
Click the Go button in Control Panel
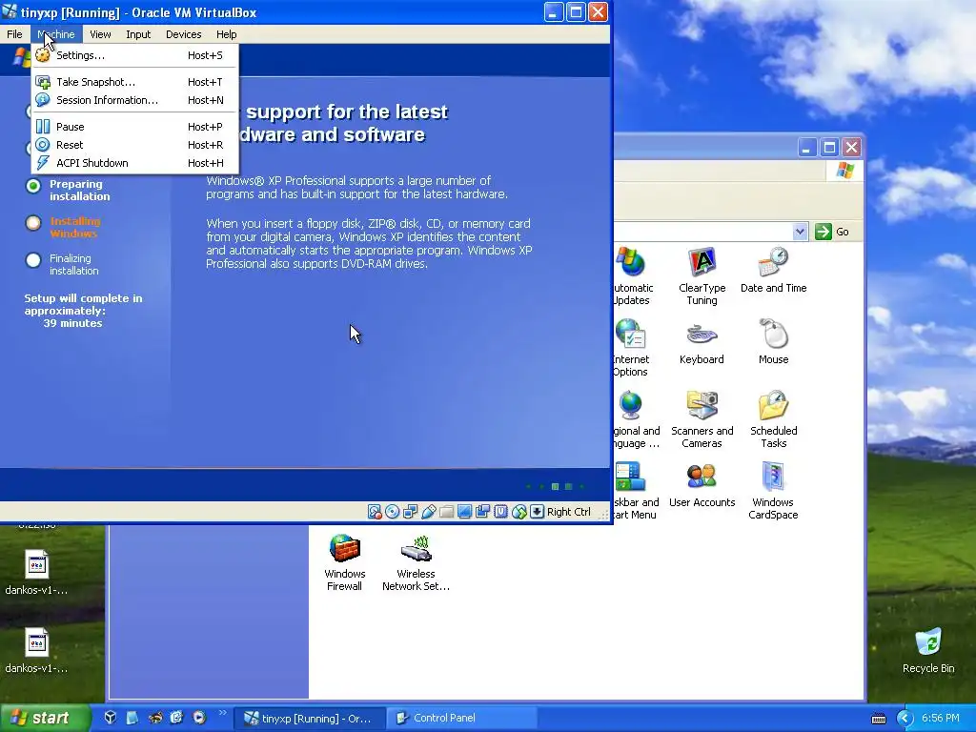[x=832, y=232]
